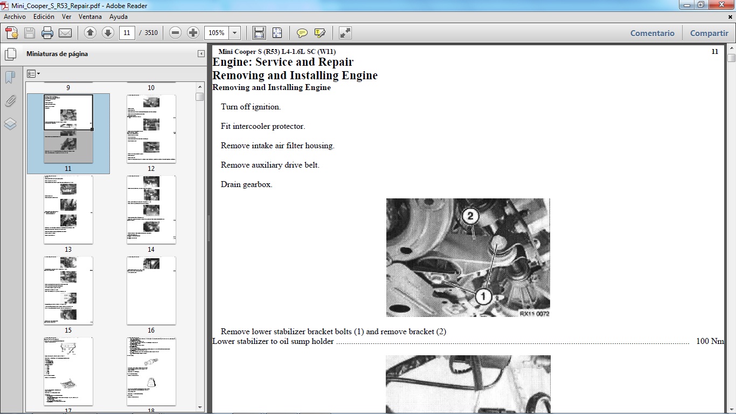
Task: Open the thumbnails options dropdown menu
Action: [x=33, y=74]
